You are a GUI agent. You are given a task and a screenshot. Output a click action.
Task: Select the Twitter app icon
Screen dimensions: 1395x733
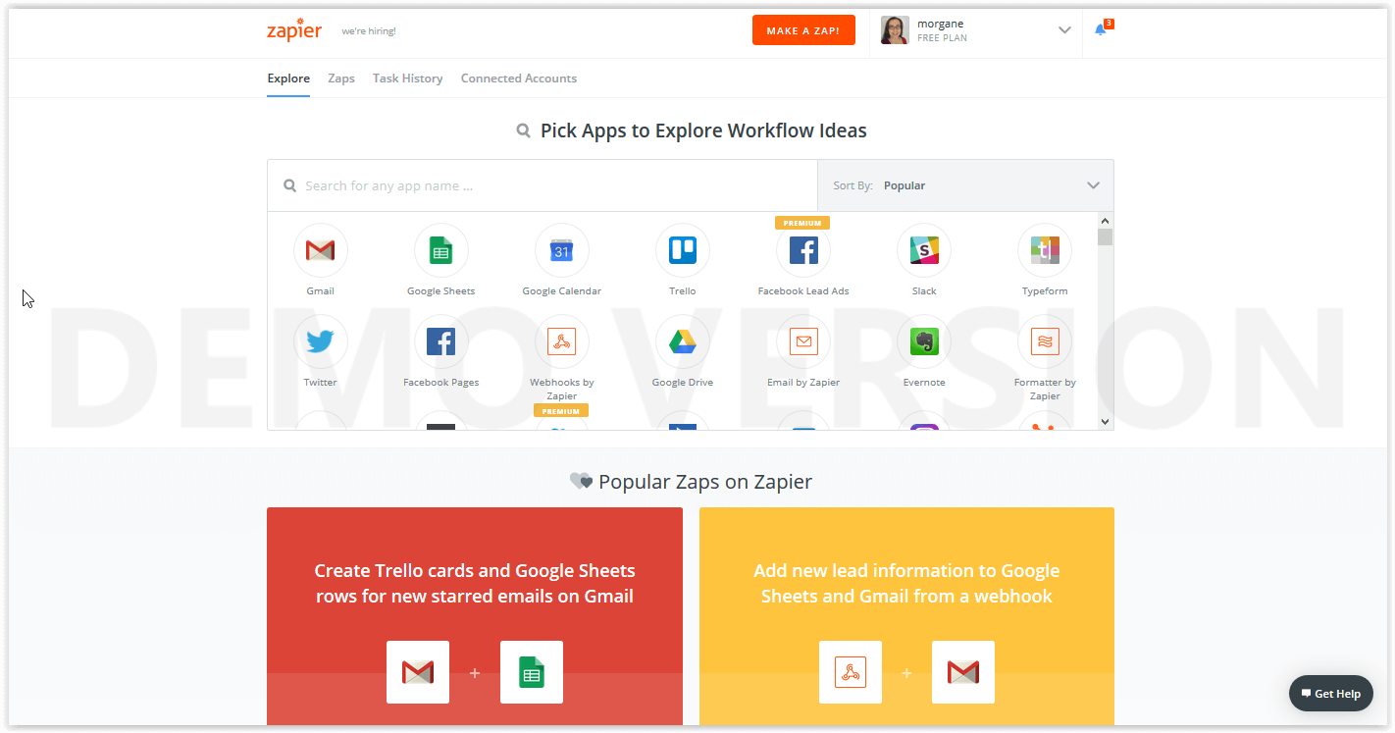click(x=320, y=341)
